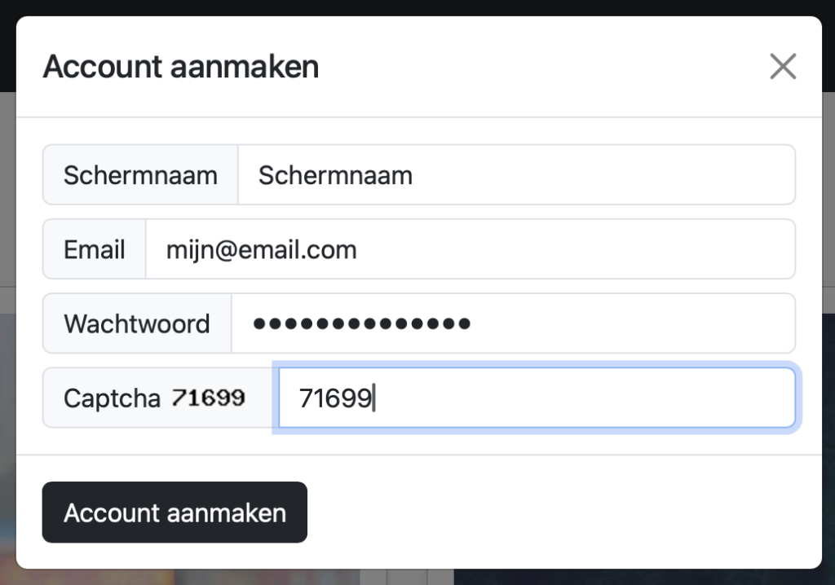The image size is (835, 585).
Task: Click the Wachtwoord field label
Action: [x=137, y=324]
